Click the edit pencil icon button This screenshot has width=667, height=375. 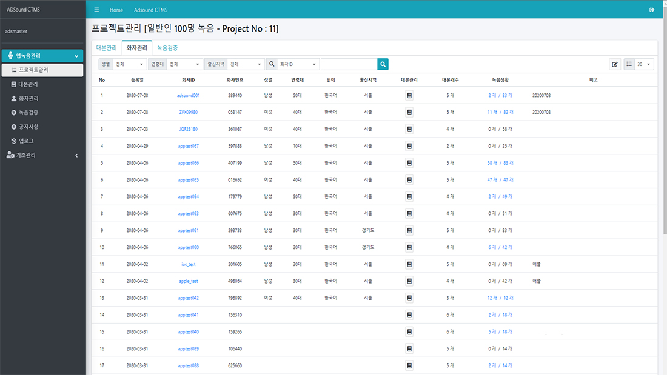615,64
